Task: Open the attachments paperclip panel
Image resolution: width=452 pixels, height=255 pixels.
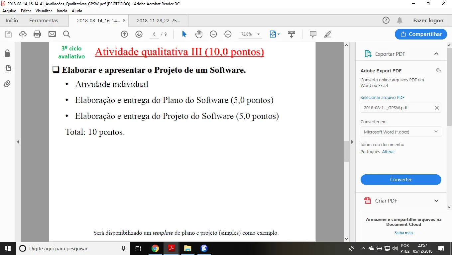Action: (x=7, y=84)
